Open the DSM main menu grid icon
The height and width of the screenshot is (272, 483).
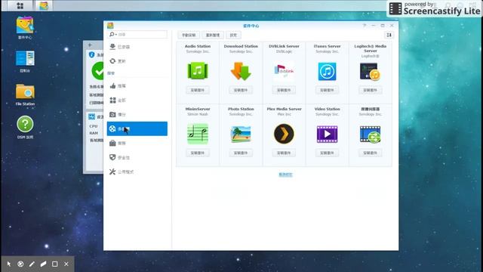20,5
